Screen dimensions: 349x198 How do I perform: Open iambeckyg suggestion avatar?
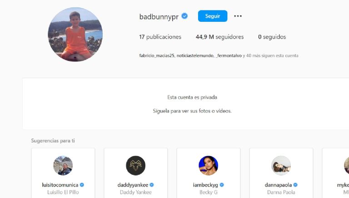pyautogui.click(x=208, y=165)
